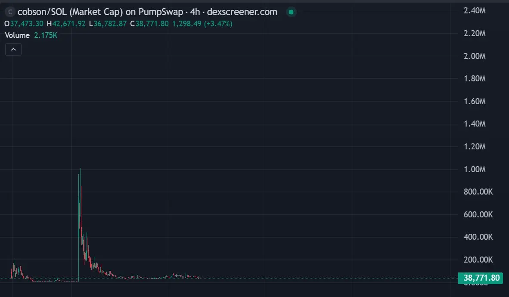The width and height of the screenshot is (509, 297).
Task: Click the 1.20M price axis label
Action: (x=475, y=146)
